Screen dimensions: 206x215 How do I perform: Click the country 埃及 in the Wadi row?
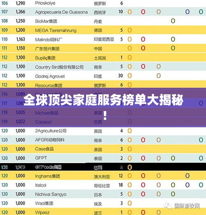pos(98,204)
